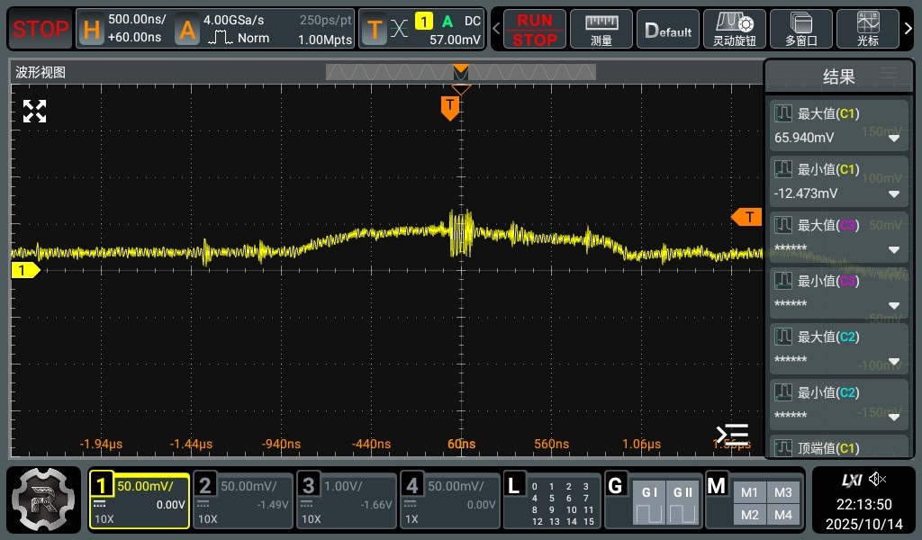Viewport: 922px width, 540px height.
Task: Expand the min value C1 -12.473mV dropdown
Action: coord(893,194)
